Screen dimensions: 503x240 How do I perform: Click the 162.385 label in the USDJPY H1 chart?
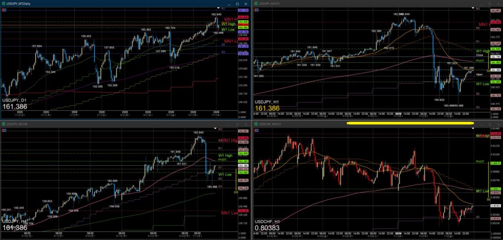[x=376, y=31]
